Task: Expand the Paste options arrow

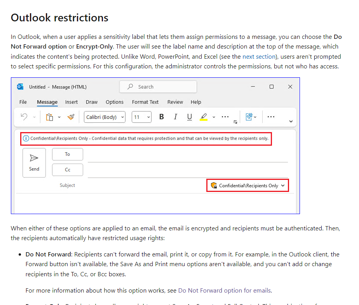Action: 59,117
